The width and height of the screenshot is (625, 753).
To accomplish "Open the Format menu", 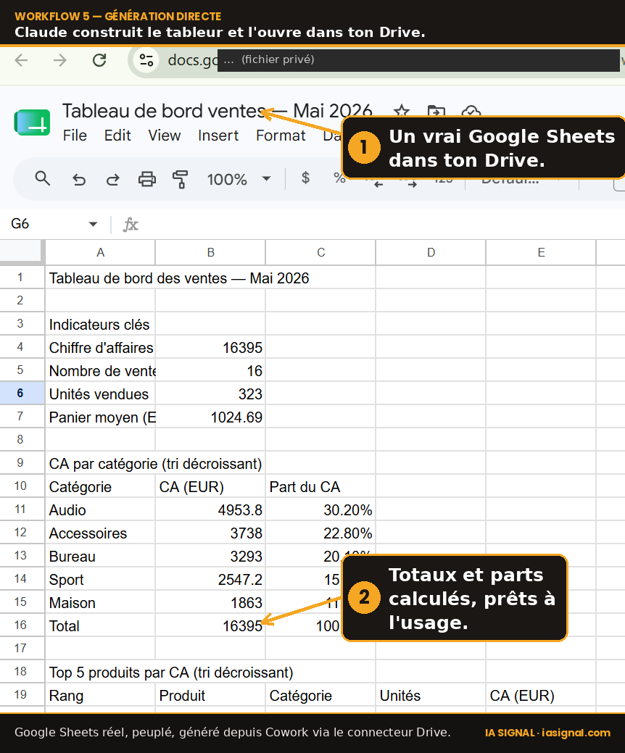I will tap(281, 136).
